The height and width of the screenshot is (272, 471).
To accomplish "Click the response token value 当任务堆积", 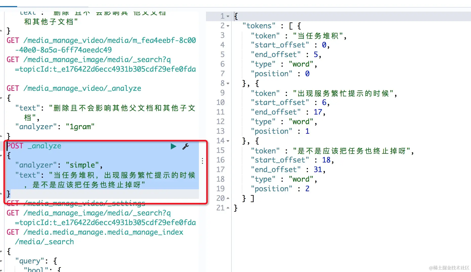I will pyautogui.click(x=318, y=36).
